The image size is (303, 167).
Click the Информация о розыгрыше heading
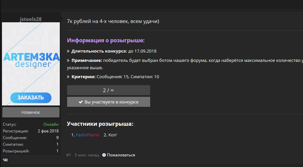pyautogui.click(x=106, y=41)
